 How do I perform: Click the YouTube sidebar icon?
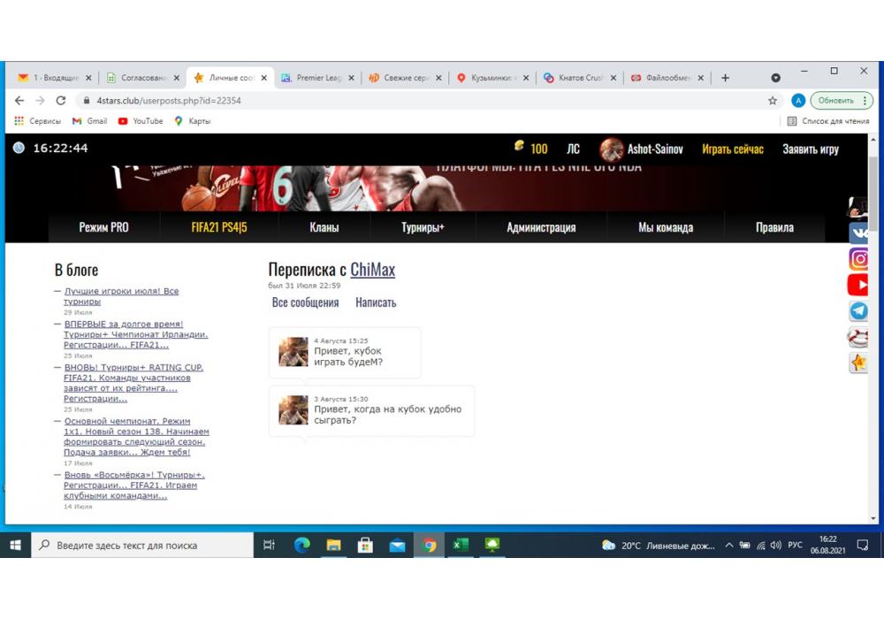(858, 285)
